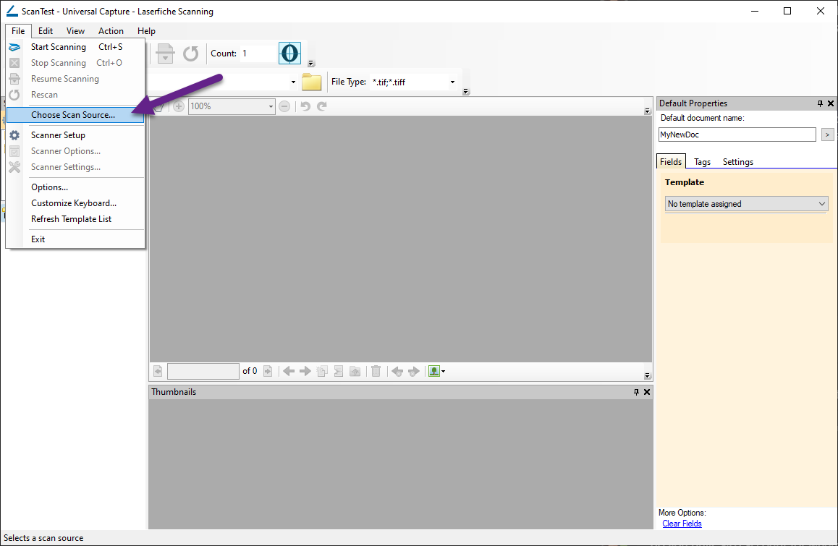Select Refresh Template List menu item
The image size is (838, 546).
point(75,219)
